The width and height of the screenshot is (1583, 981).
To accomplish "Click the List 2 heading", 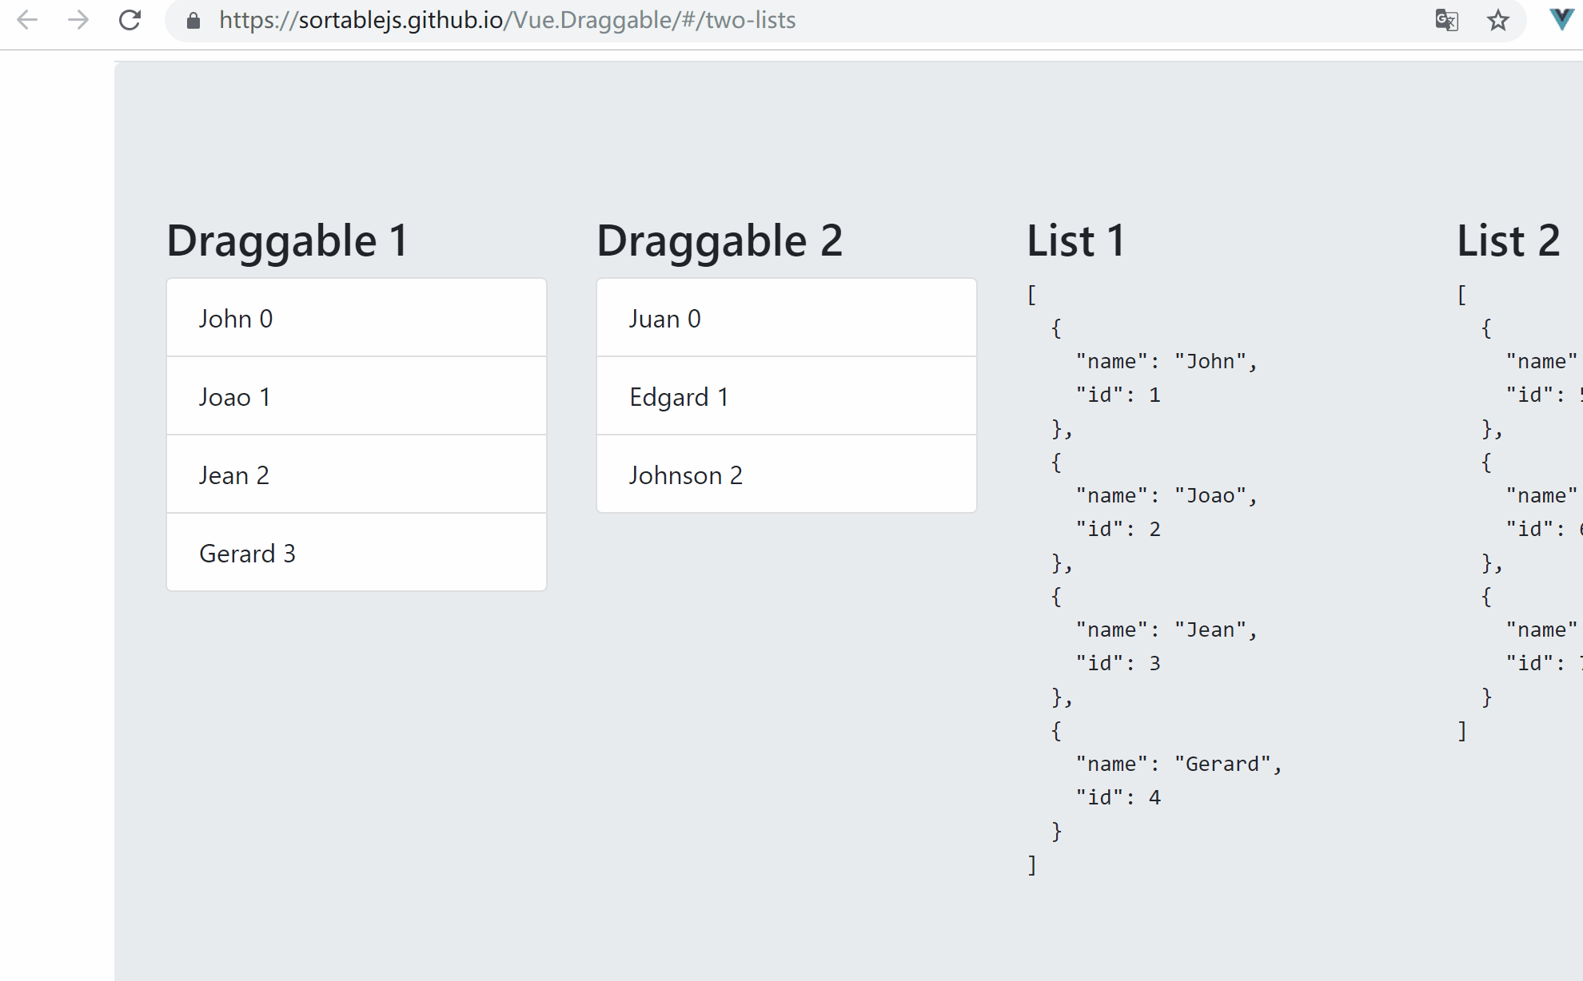I will [1508, 240].
